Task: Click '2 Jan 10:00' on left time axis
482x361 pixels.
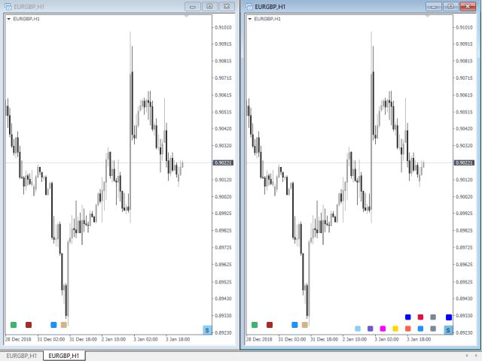Action: click(114, 339)
